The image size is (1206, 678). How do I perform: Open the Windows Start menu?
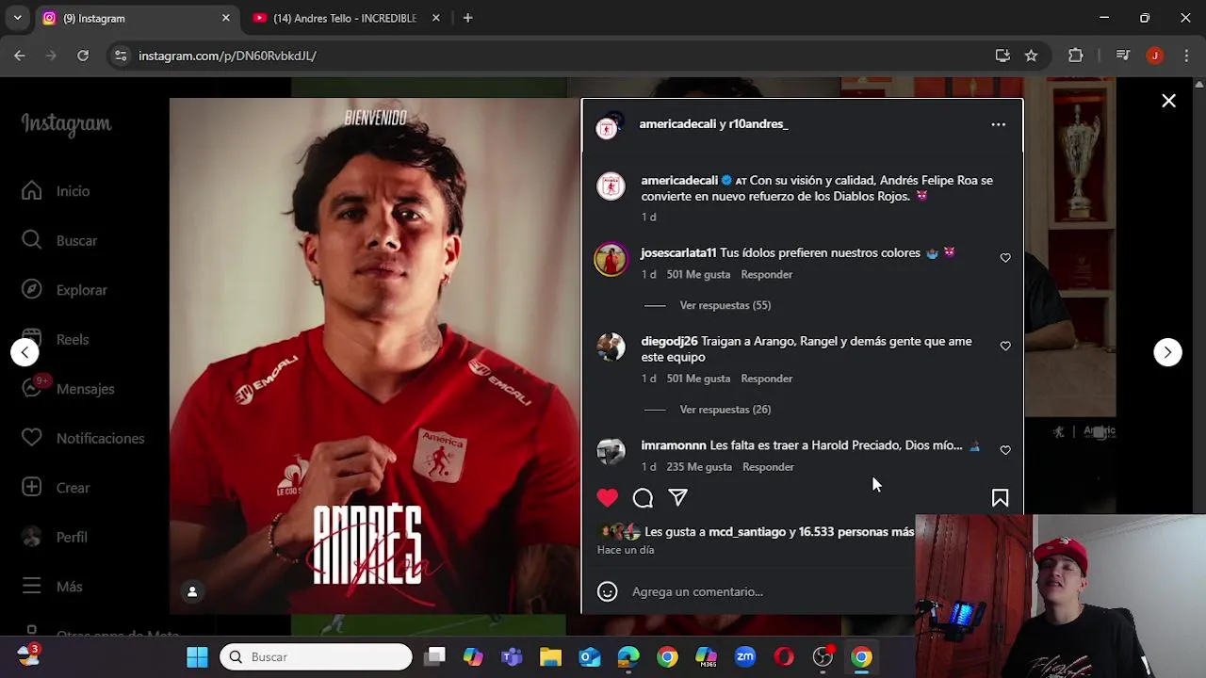tap(197, 656)
